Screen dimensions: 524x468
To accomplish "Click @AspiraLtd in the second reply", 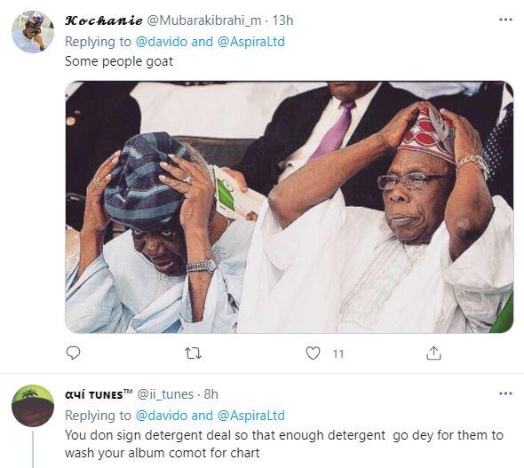I will tap(251, 416).
